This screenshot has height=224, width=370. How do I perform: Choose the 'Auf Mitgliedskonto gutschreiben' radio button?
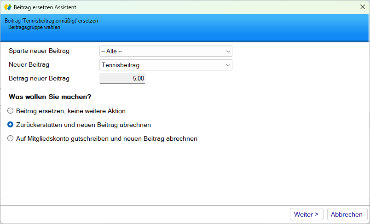(x=11, y=138)
